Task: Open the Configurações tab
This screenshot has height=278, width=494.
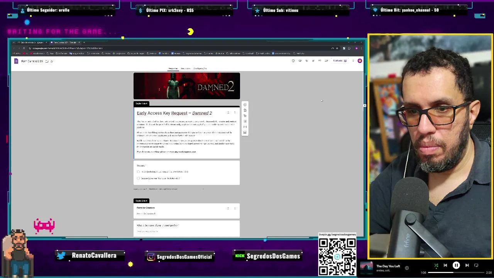Action: tap(200, 68)
